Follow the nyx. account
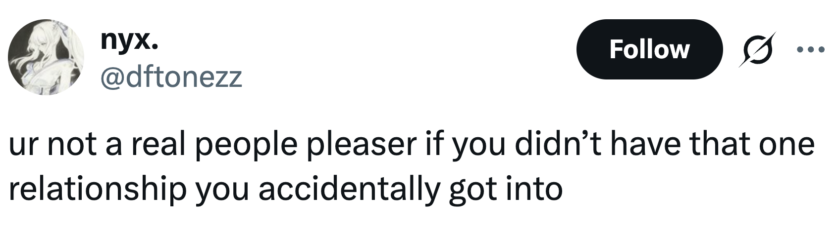This screenshot has width=837, height=232. 649,49
